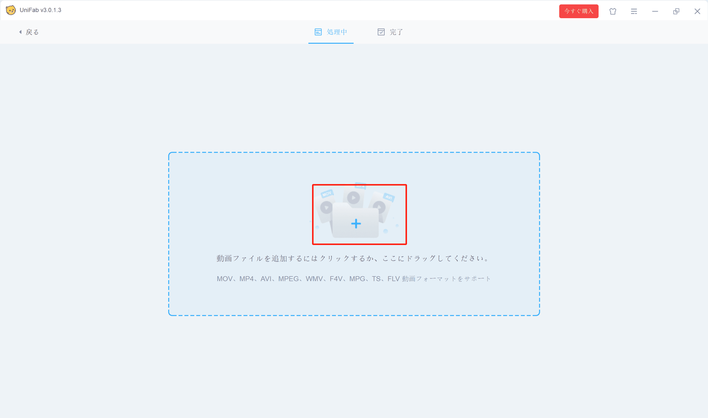Viewport: 708px width, 418px height.
Task: Click the back arrow next to 戻る
Action: point(20,32)
